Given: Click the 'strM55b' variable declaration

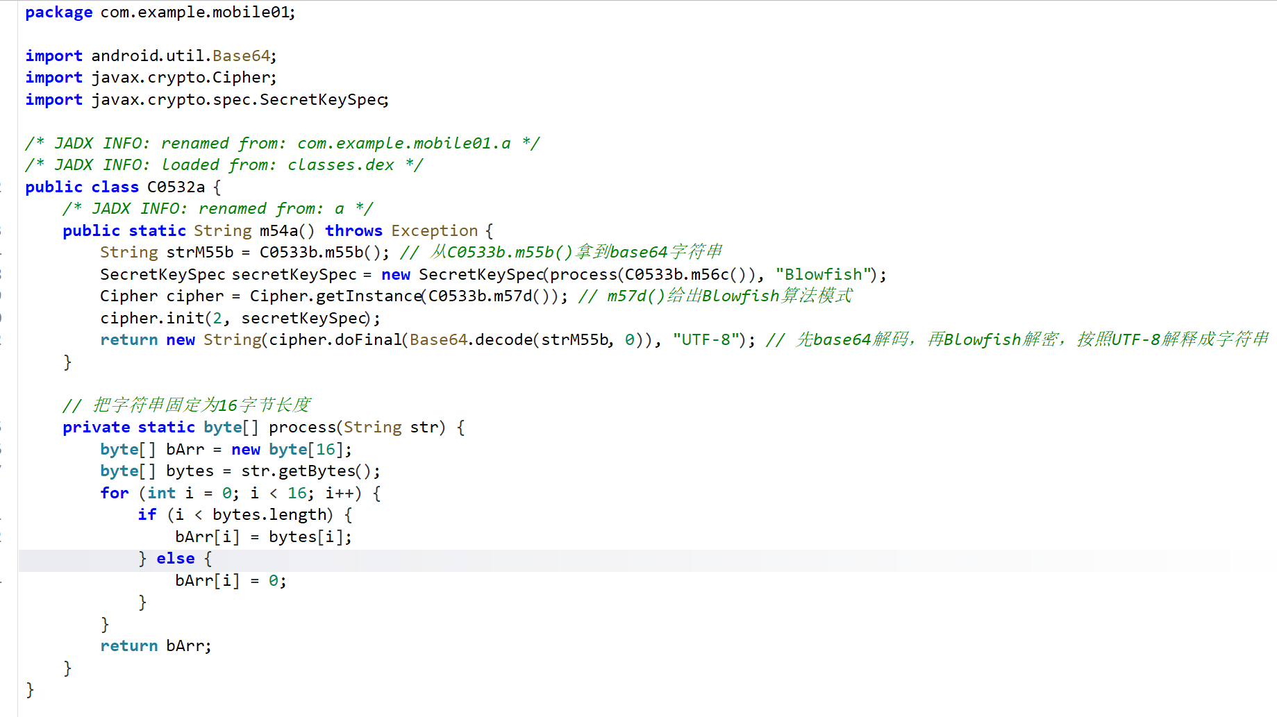Looking at the screenshot, I should click(200, 252).
